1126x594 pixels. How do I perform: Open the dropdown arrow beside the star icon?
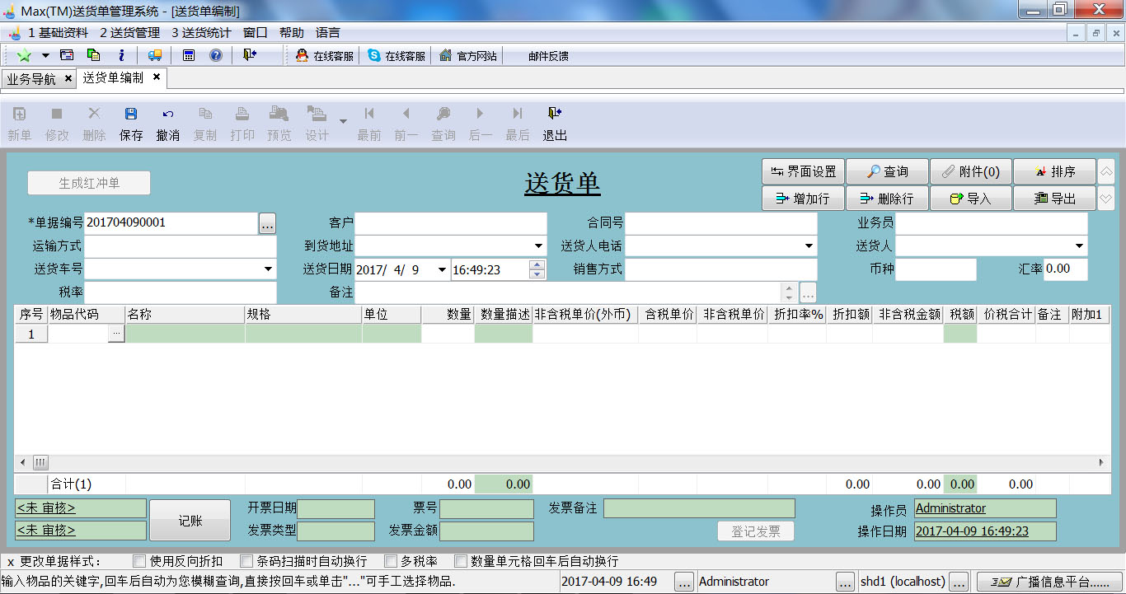[45, 55]
